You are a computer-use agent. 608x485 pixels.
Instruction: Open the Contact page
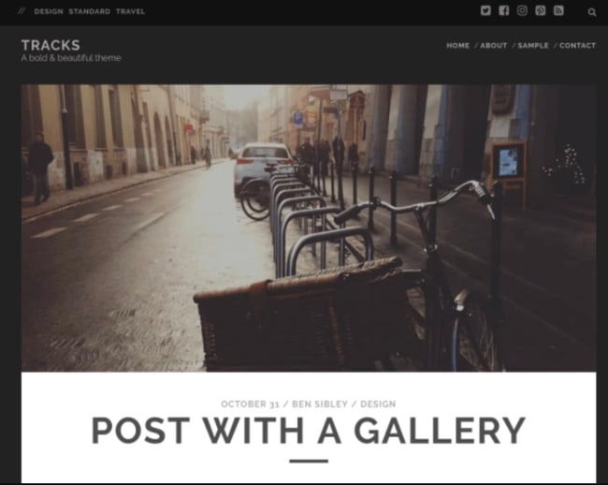coord(577,45)
